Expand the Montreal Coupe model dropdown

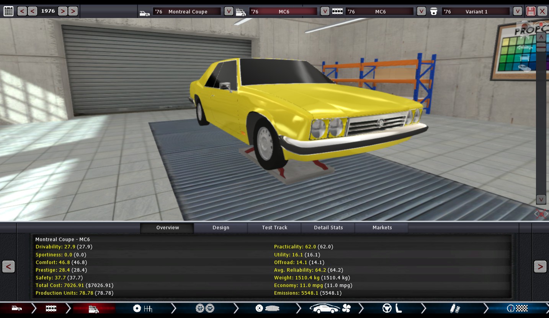(x=229, y=11)
